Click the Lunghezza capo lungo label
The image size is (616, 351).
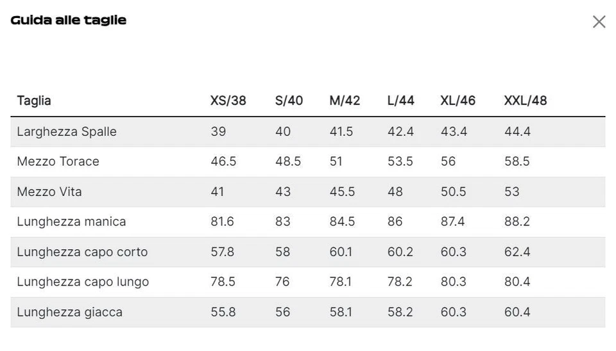pos(83,282)
